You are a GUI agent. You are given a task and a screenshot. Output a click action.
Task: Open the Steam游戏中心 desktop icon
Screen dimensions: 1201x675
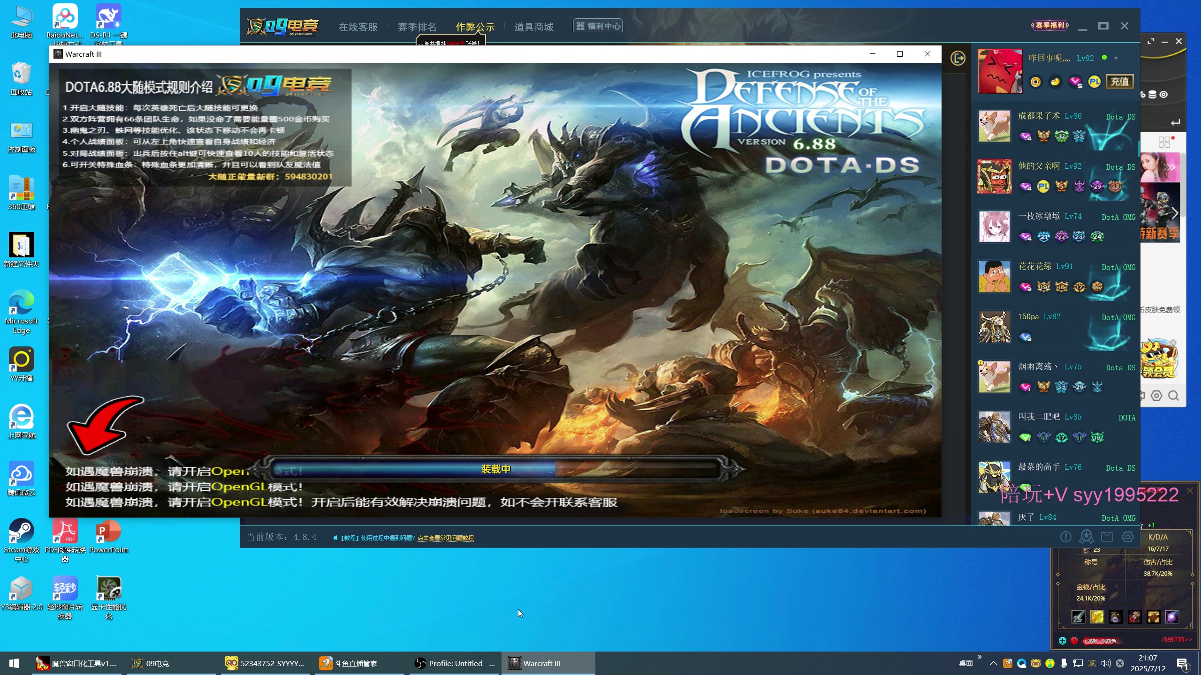point(21,540)
